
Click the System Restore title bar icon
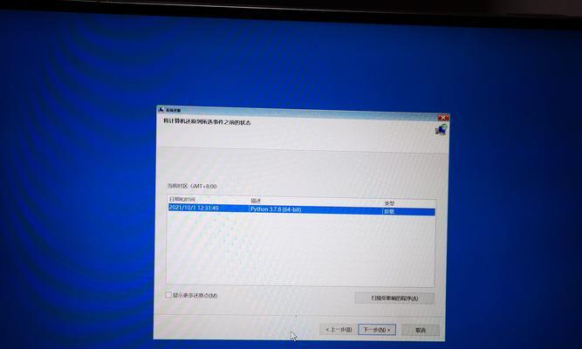[161, 109]
